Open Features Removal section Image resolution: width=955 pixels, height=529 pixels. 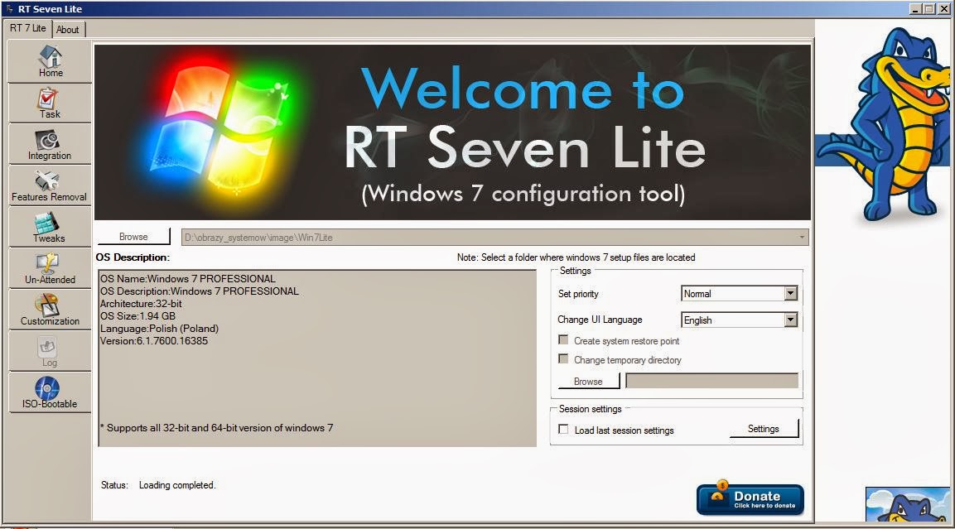click(x=50, y=185)
